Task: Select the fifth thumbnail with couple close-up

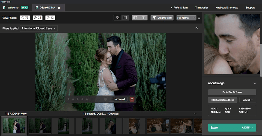Action: pyautogui.click(x=111, y=126)
